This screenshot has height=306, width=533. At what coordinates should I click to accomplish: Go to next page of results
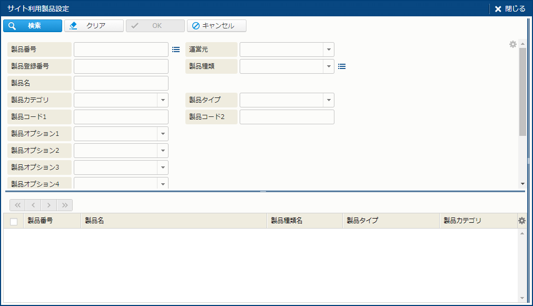[x=48, y=205]
